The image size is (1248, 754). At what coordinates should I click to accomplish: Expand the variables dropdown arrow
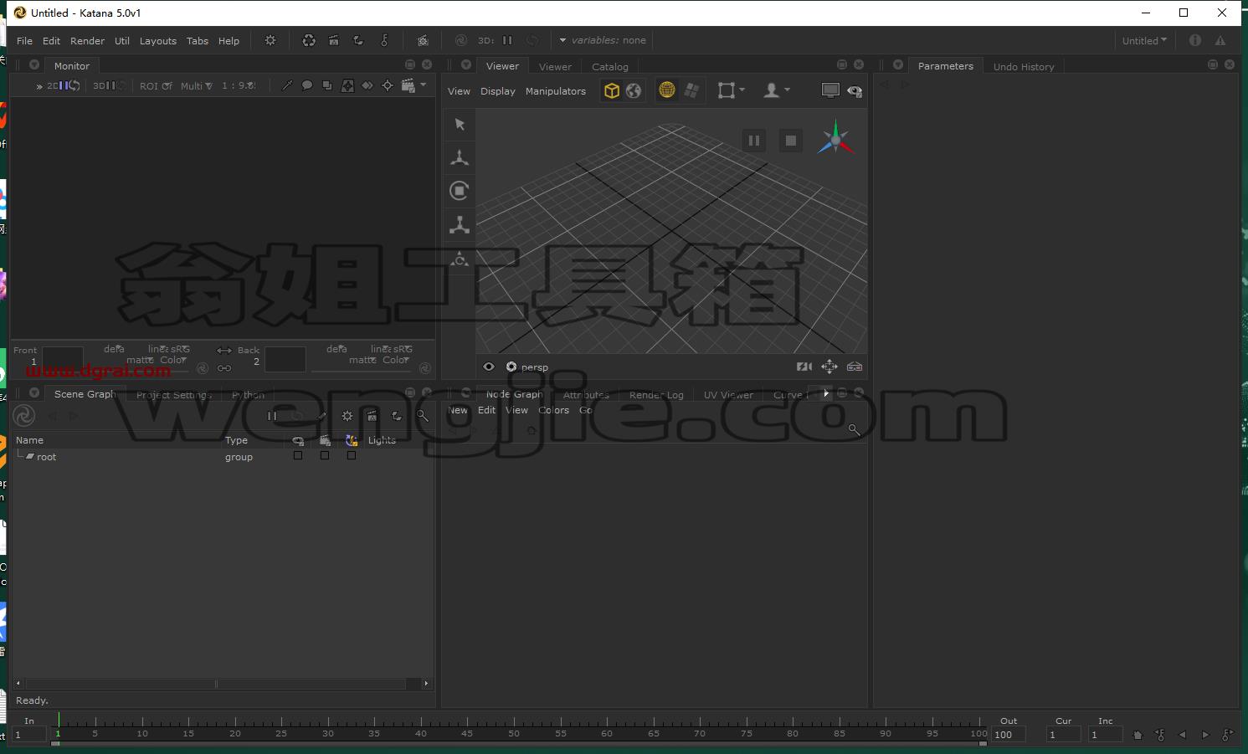(562, 40)
